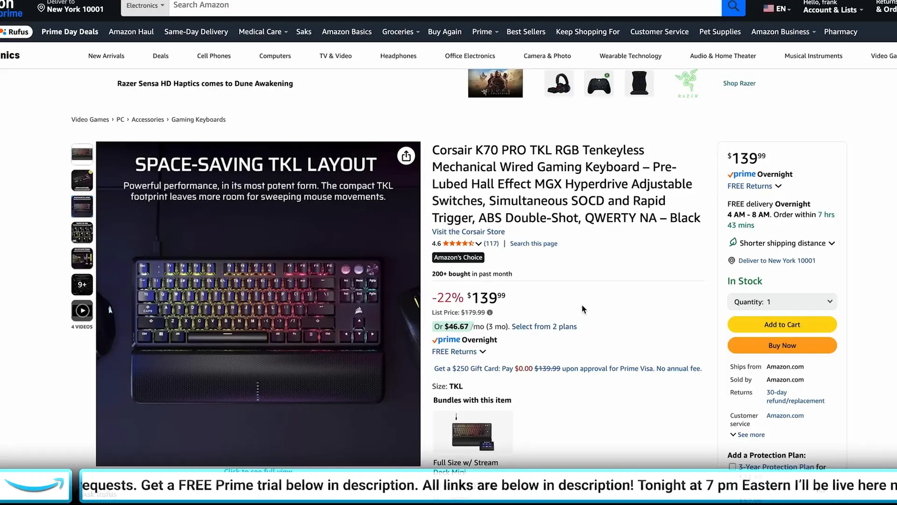Click the Buy Now button

click(x=782, y=346)
